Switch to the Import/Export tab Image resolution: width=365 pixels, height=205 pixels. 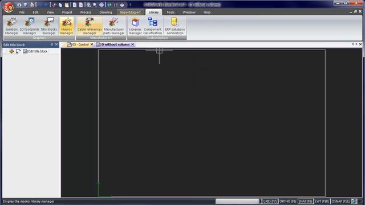131,12
